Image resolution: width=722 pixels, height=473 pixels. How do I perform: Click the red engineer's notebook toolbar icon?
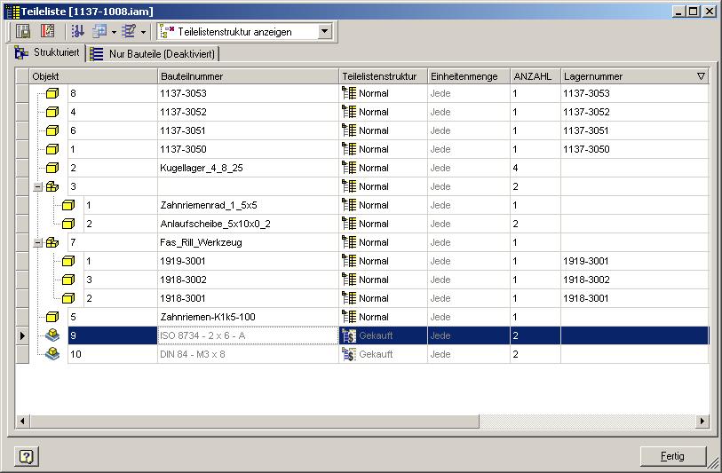tap(47, 31)
